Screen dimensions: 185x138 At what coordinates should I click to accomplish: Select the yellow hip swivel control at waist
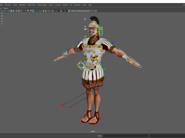(x=81, y=65)
